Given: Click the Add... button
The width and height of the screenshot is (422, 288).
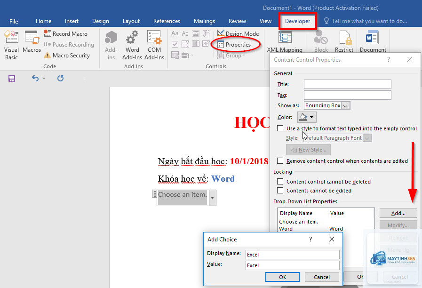Looking at the screenshot, I should 398,213.
